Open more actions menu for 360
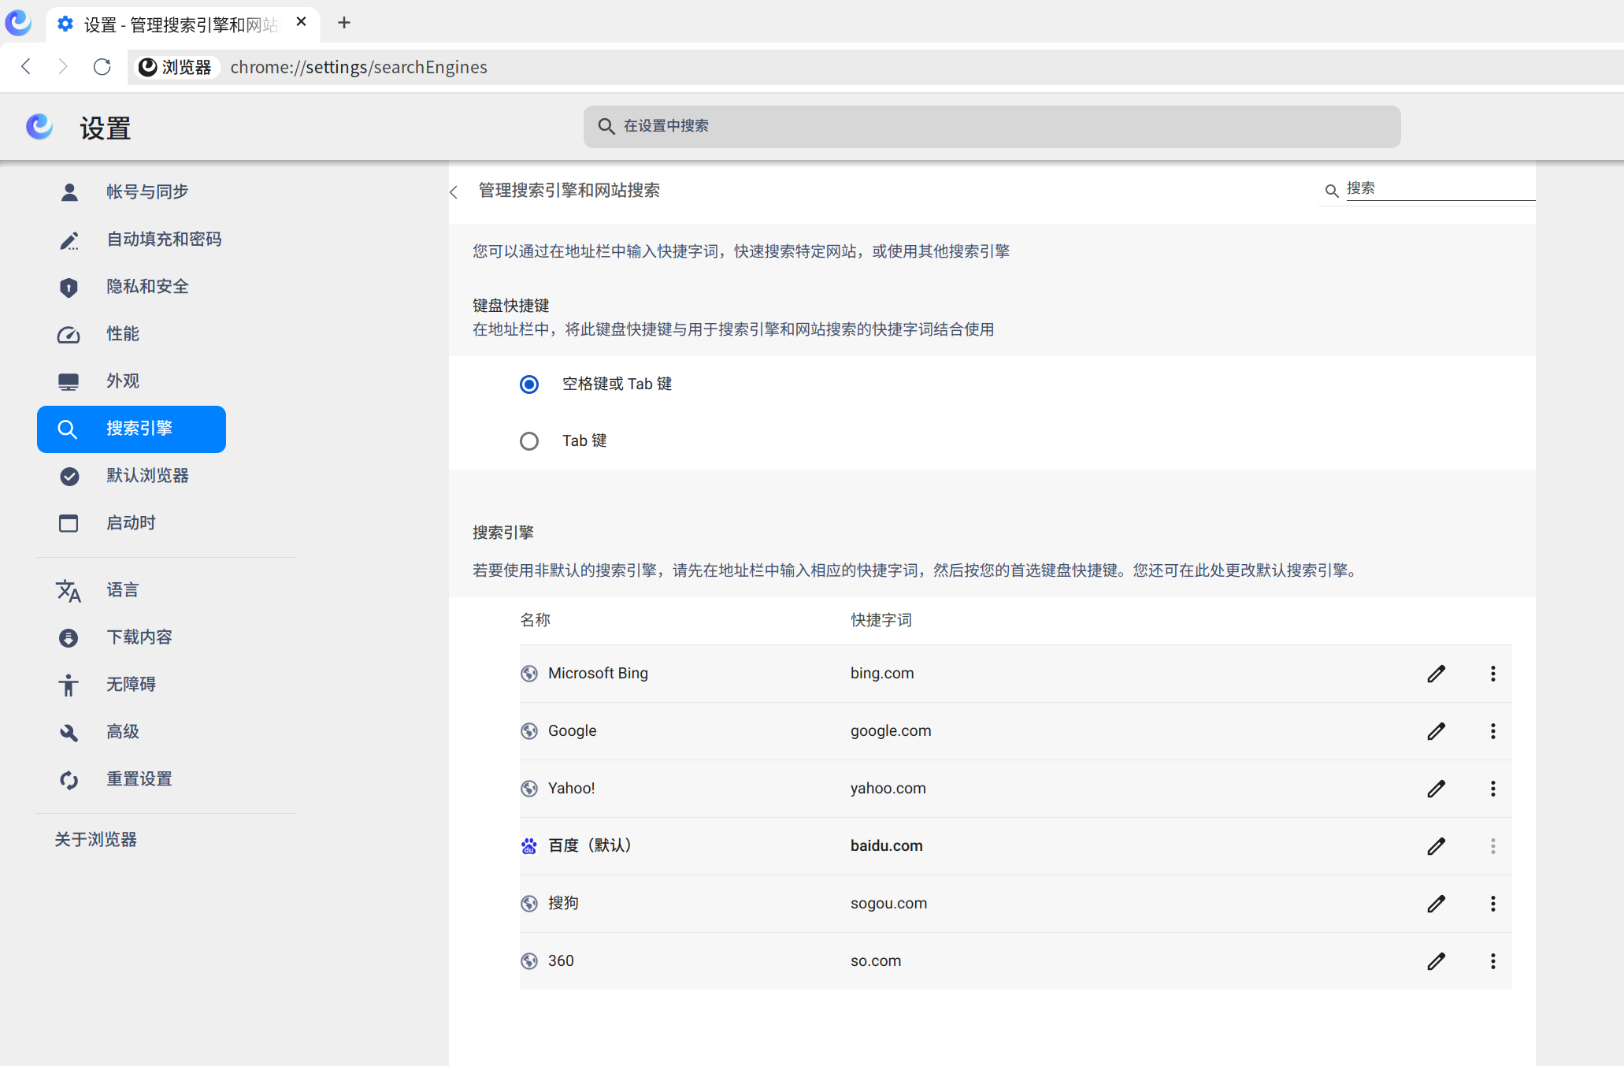 tap(1492, 961)
